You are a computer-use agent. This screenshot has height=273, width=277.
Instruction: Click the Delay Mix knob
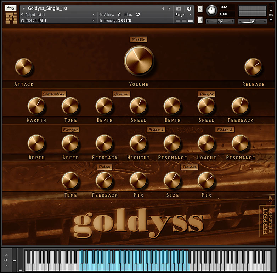[138, 180]
